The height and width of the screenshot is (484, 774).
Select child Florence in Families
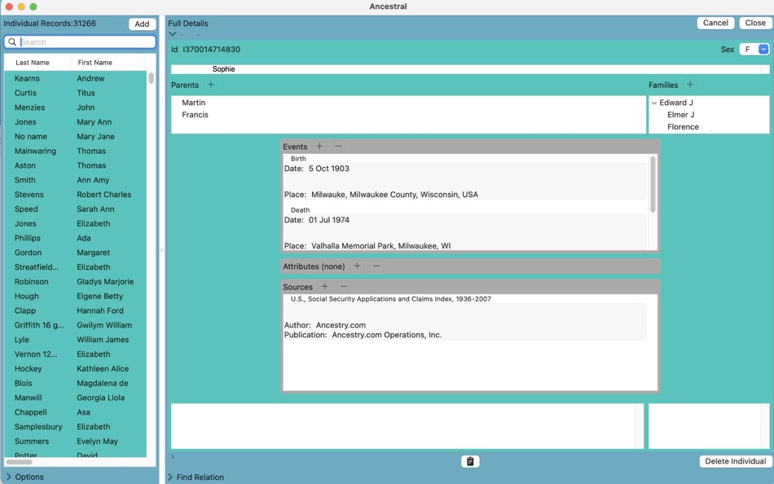[x=684, y=127]
